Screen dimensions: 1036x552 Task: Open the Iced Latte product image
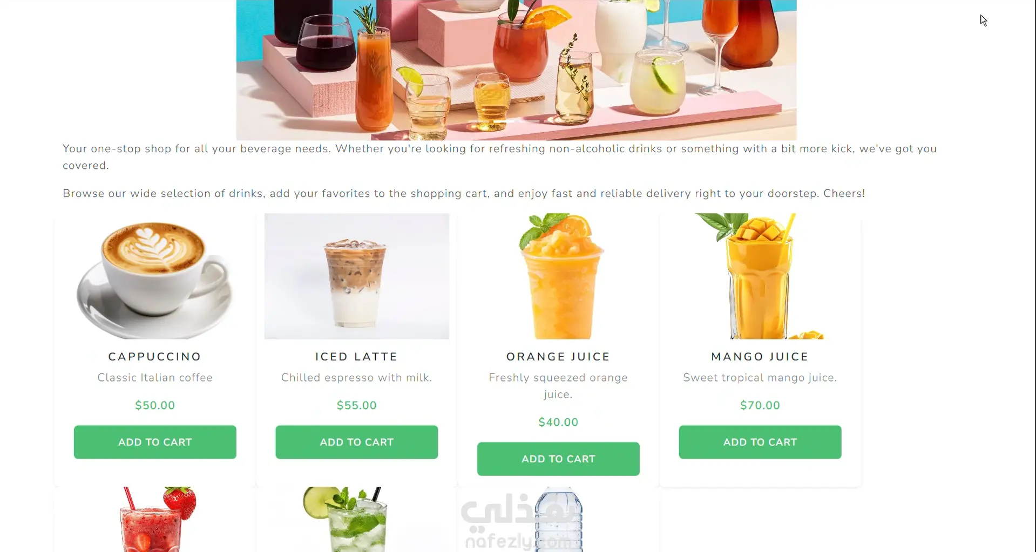tap(357, 276)
